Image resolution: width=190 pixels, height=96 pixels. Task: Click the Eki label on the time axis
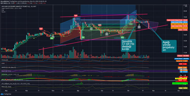click(x=128, y=91)
